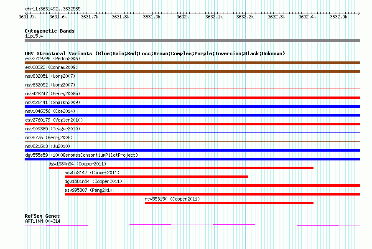Open dgv555e59 (1000GenomesConsortiumPilotProject) label
372x249 pixels.
[82, 155]
